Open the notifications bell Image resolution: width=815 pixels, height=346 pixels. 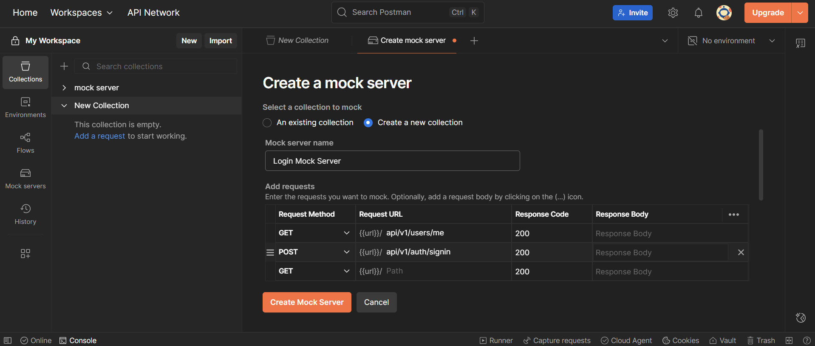click(x=698, y=13)
